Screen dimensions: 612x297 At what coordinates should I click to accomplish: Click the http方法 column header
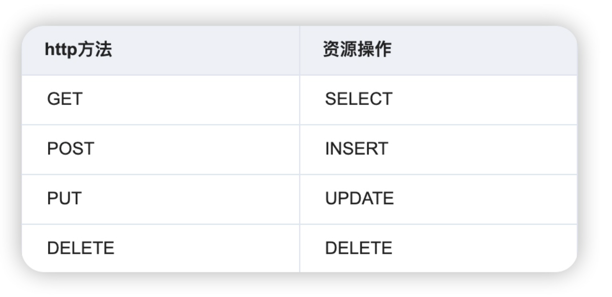[161, 50]
